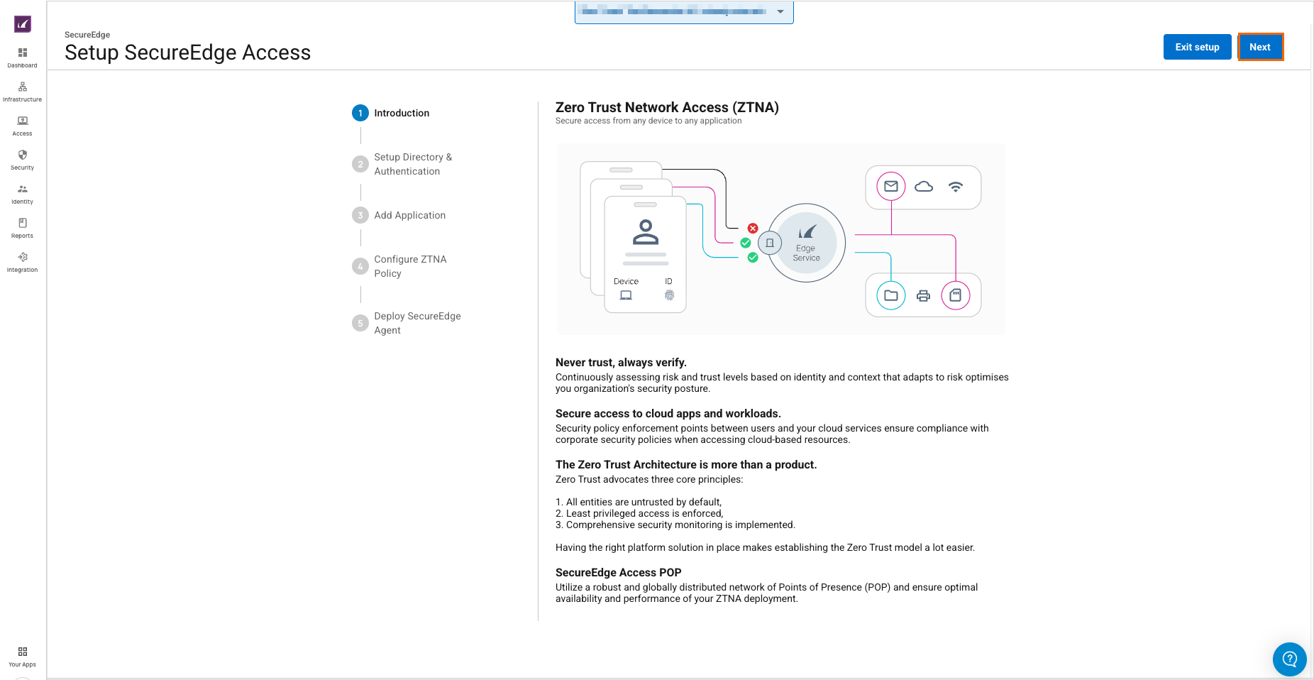Click the ZTNA diagram image
Viewport: 1314px width, 680px height.
point(780,239)
